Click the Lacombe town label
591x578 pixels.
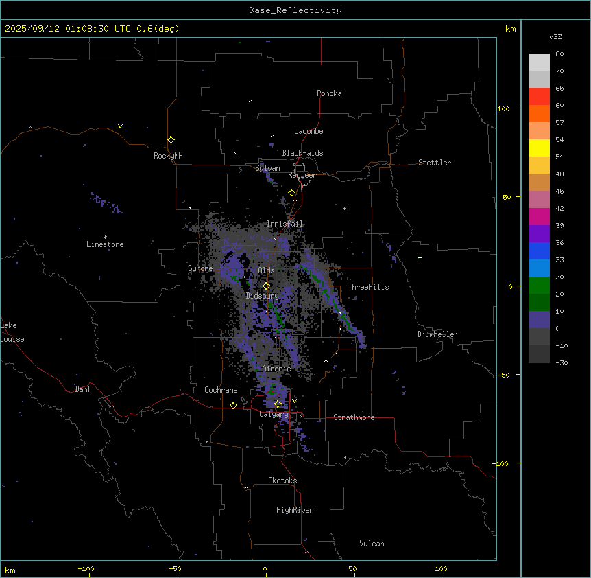309,131
